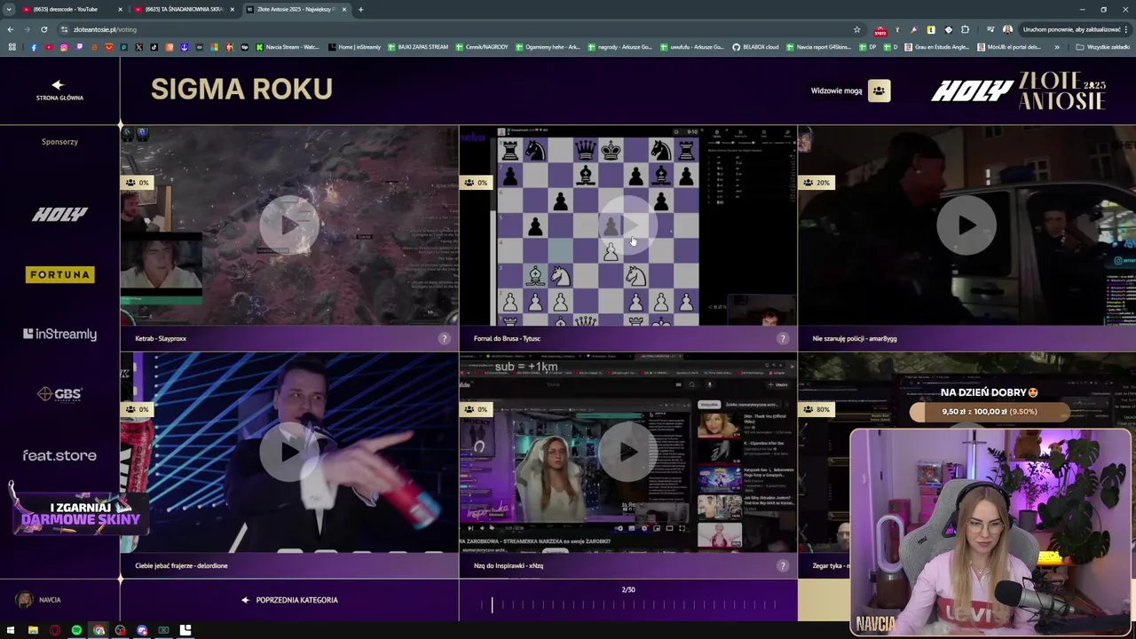The height and width of the screenshot is (639, 1136).
Task: Click vote percentage badge on Ketrab clip
Action: click(x=138, y=182)
